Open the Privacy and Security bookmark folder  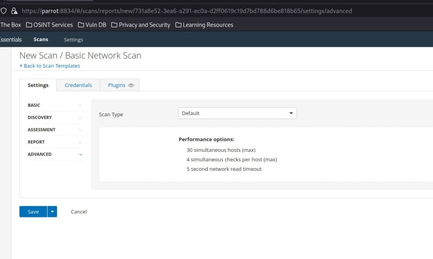140,25
